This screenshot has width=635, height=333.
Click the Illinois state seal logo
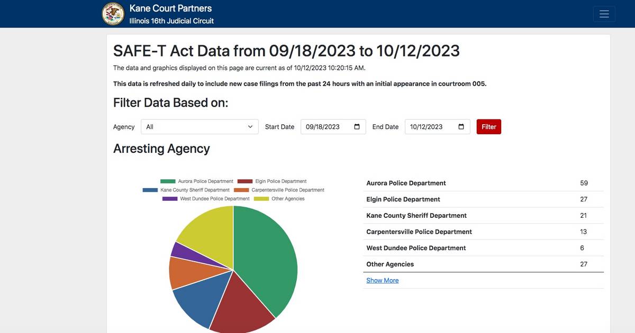[x=113, y=14]
